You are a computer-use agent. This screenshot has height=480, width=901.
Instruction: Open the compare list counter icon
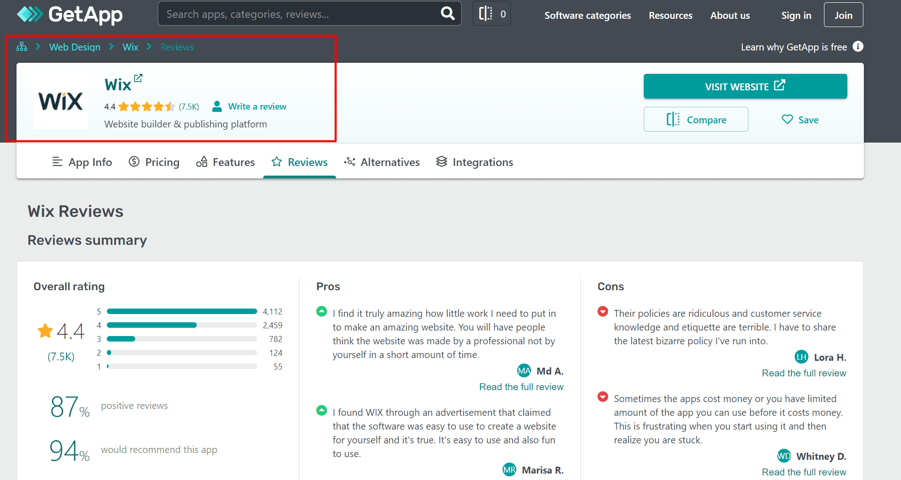click(492, 14)
